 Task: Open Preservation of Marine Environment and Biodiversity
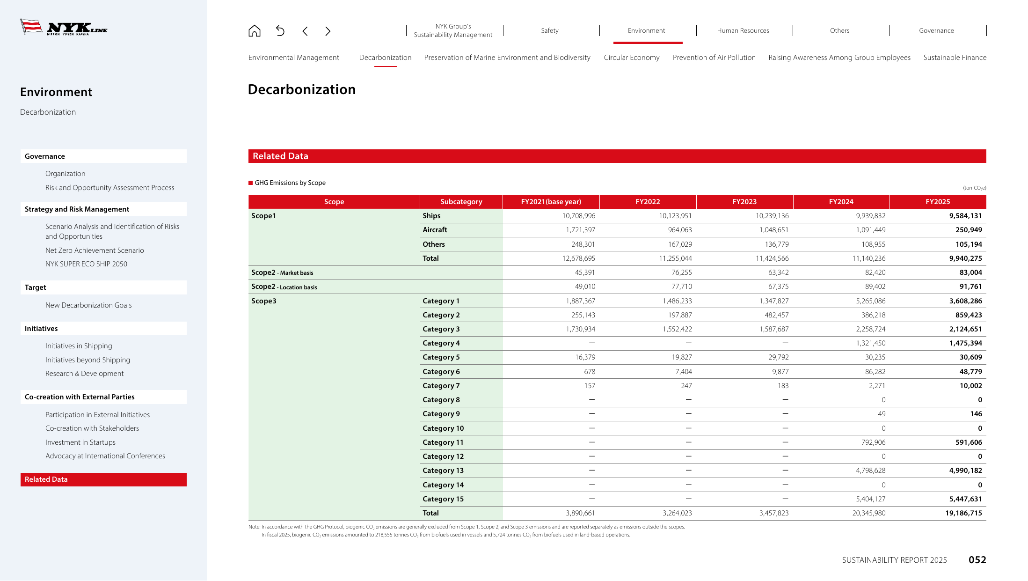click(507, 58)
